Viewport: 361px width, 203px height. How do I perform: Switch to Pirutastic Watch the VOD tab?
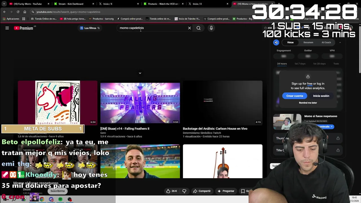tap(163, 4)
